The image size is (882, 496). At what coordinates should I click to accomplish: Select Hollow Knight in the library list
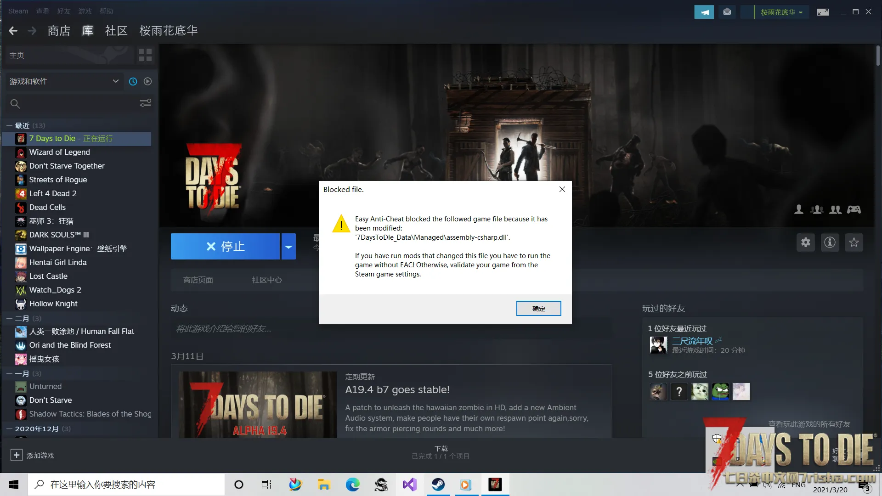click(53, 304)
